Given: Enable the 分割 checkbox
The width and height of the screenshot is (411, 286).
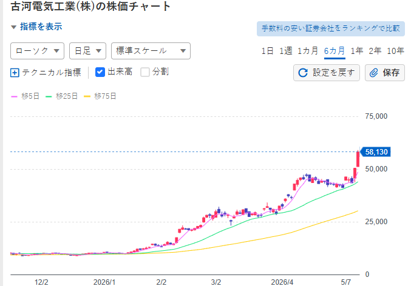Looking at the screenshot, I should (x=145, y=72).
